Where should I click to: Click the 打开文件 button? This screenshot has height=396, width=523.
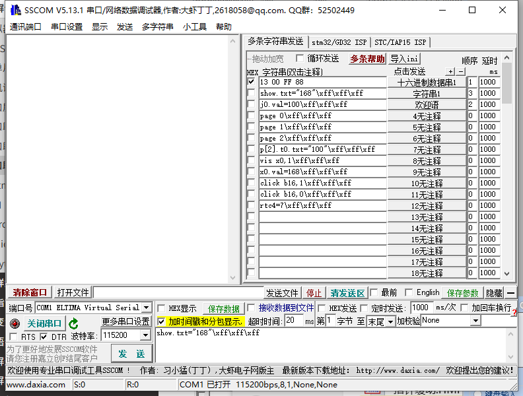pos(73,292)
